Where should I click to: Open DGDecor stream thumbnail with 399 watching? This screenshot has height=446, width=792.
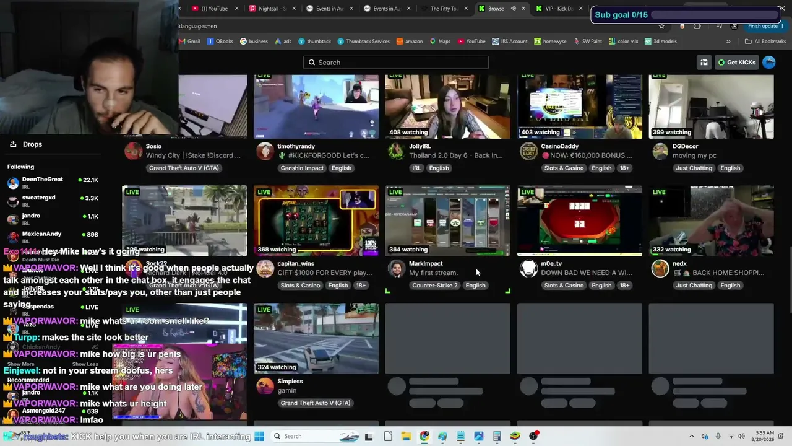point(711,107)
